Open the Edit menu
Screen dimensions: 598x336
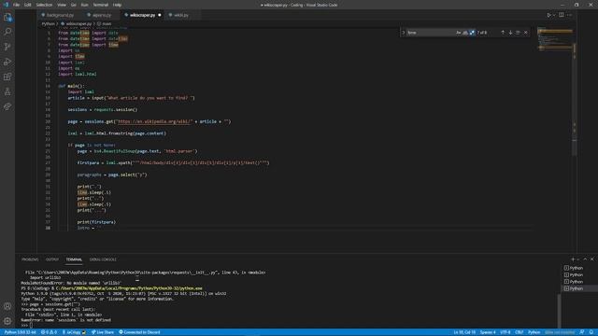[28, 5]
